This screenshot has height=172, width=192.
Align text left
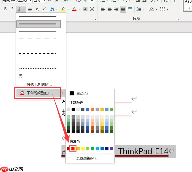coord(103,9)
